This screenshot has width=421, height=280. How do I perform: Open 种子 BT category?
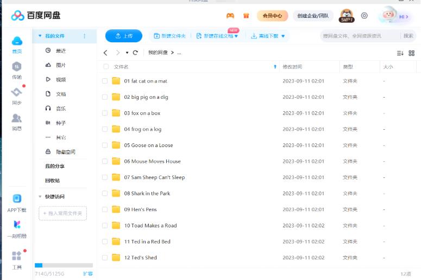(55, 123)
